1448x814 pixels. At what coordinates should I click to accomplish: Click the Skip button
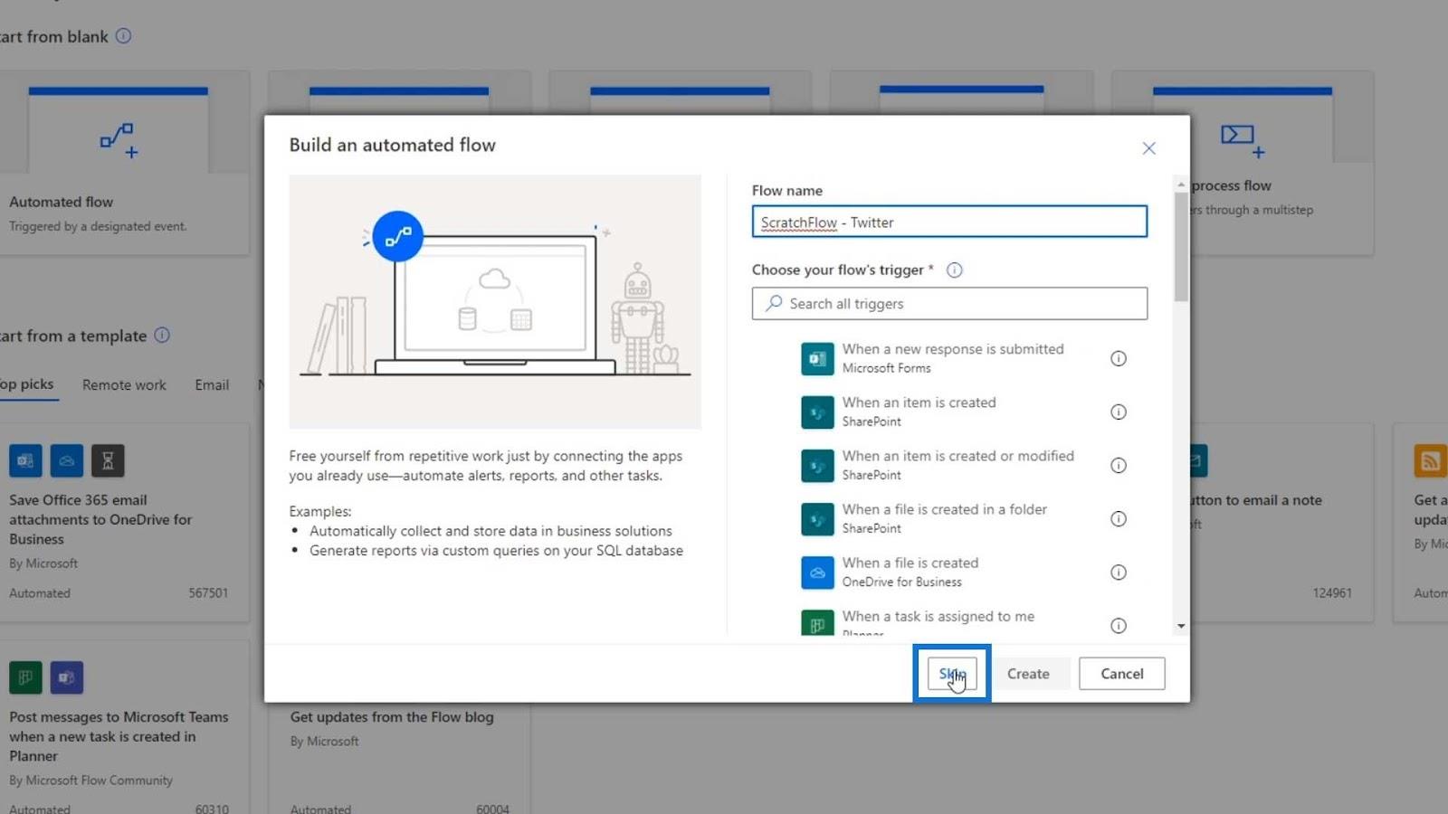(x=952, y=673)
